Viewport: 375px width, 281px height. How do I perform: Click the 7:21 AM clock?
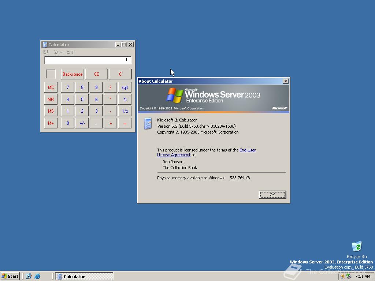[x=363, y=276]
